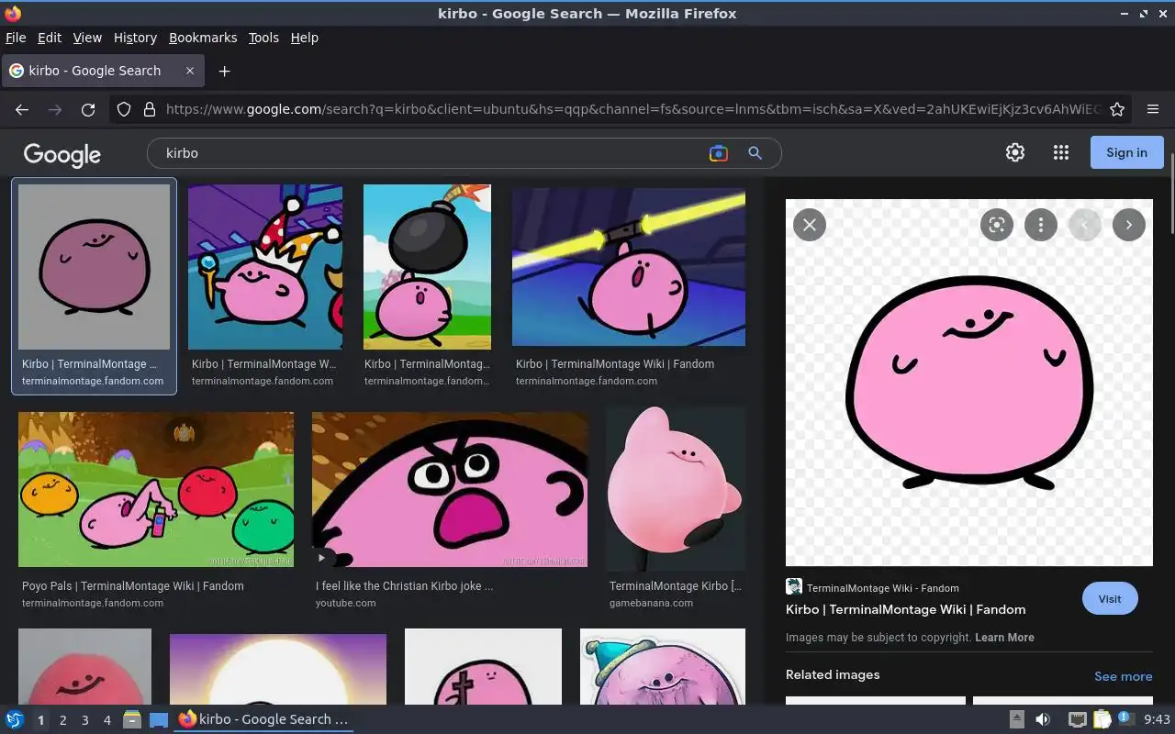Open the taskbar application launcher icon
The height and width of the screenshot is (734, 1175).
[15, 719]
